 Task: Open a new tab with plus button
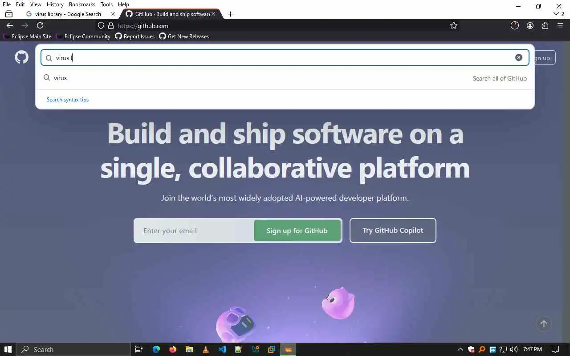pos(230,14)
